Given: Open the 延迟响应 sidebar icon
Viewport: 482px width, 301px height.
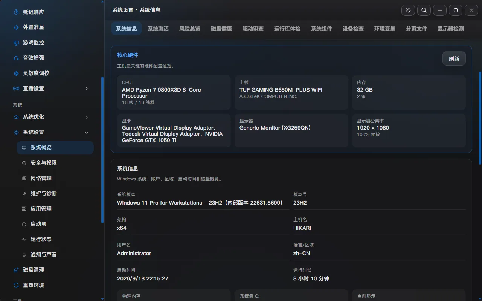Looking at the screenshot, I should pos(16,12).
